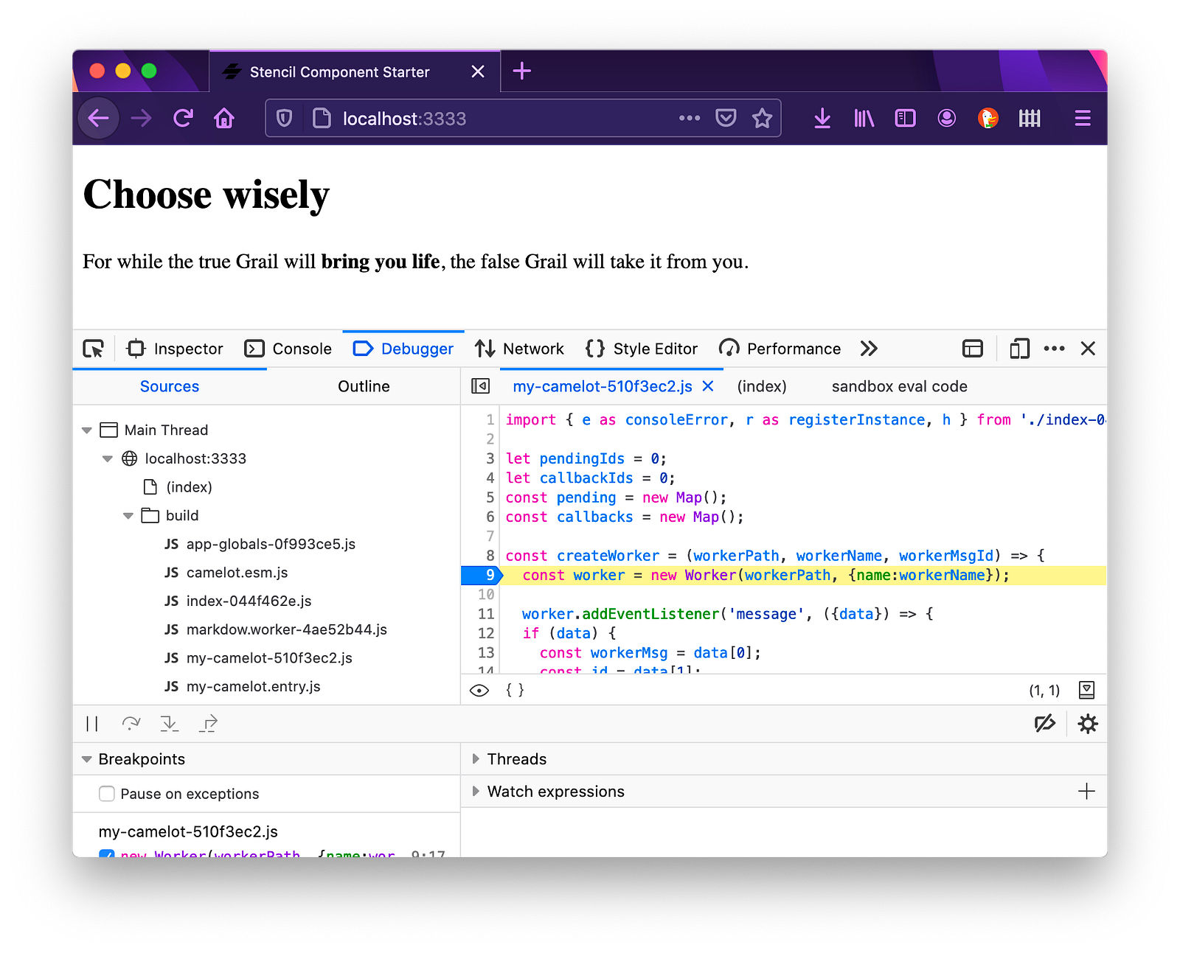Open the Outline tab
This screenshot has height=953, width=1180.
coord(364,386)
